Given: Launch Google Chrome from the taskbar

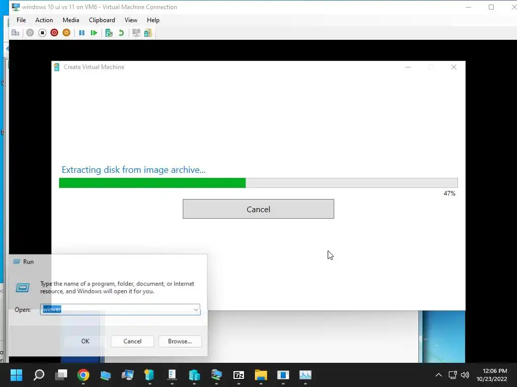Looking at the screenshot, I should [x=83, y=375].
